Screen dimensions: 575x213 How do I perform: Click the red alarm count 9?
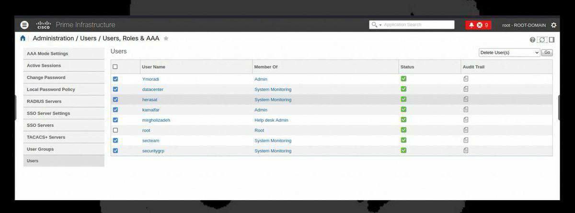click(x=486, y=25)
